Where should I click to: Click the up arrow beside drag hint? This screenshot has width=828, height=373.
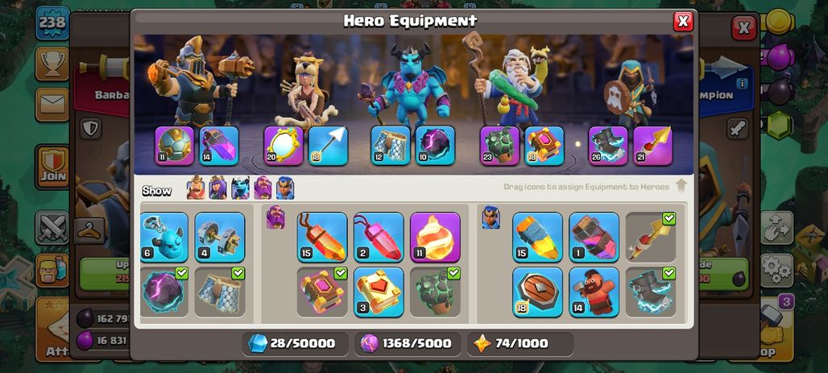(681, 186)
